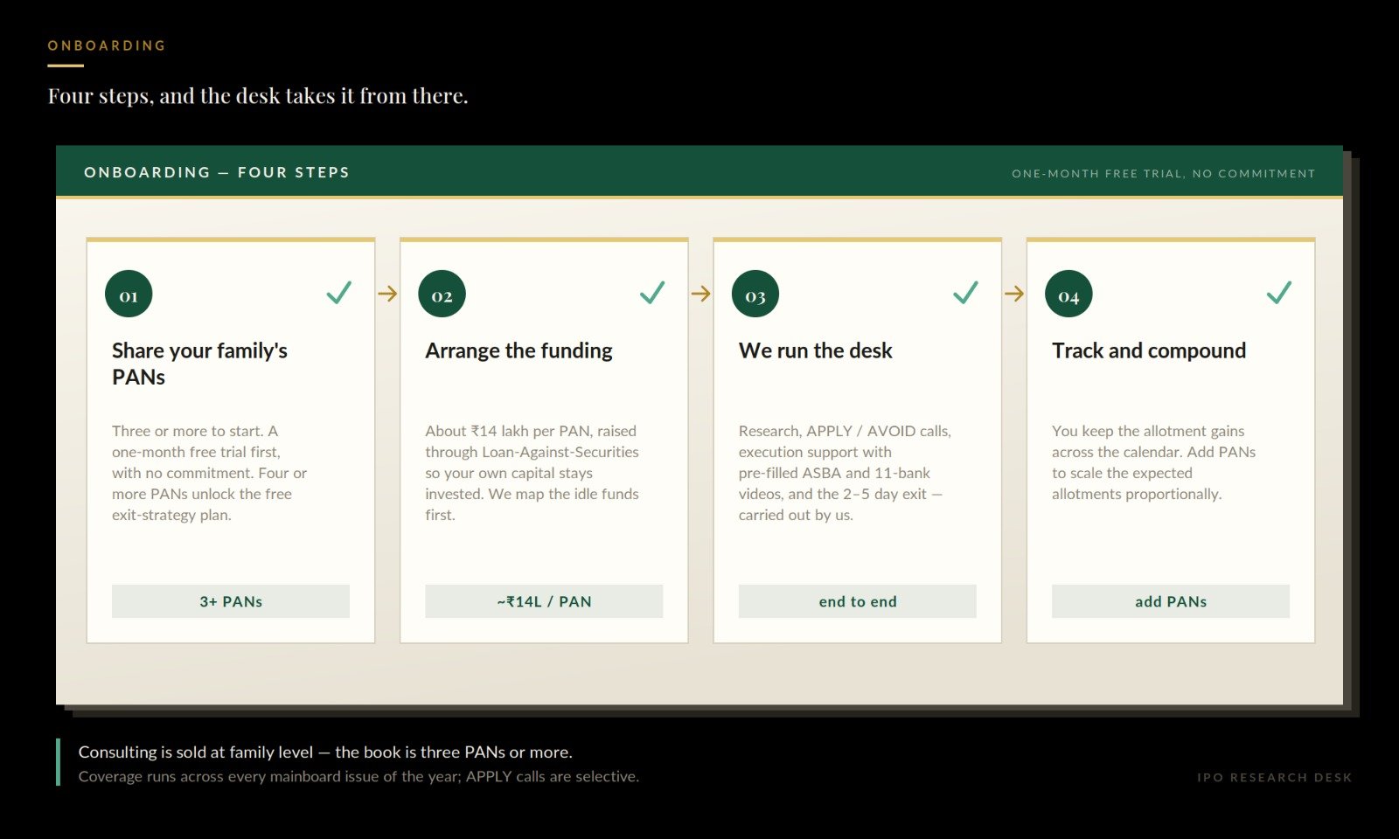Click the step 04 numbered circle
This screenshot has width=1399, height=839.
coord(1068,295)
